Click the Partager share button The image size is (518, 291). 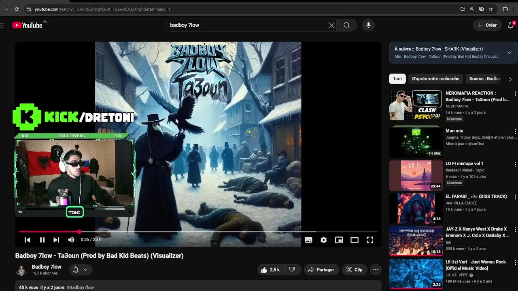[x=321, y=270]
